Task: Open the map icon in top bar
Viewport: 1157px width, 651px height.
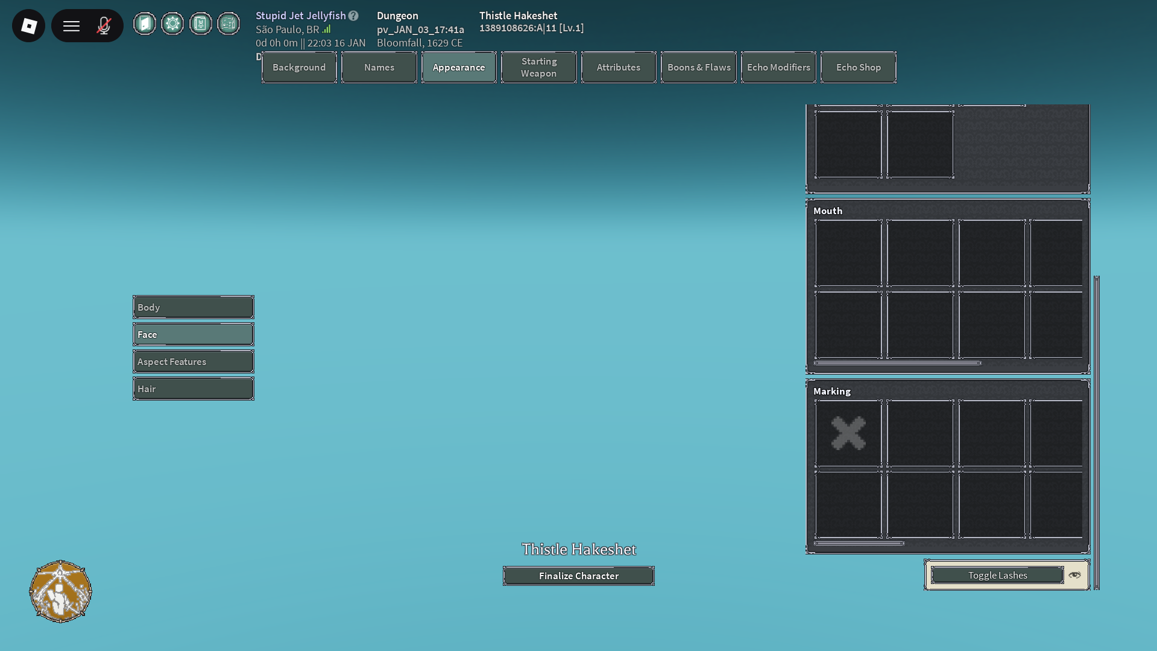Action: click(229, 24)
